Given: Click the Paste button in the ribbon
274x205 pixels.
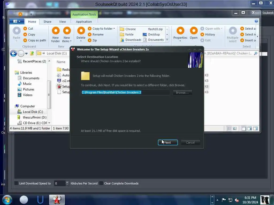Looking at the screenshot, I should click(17, 34).
